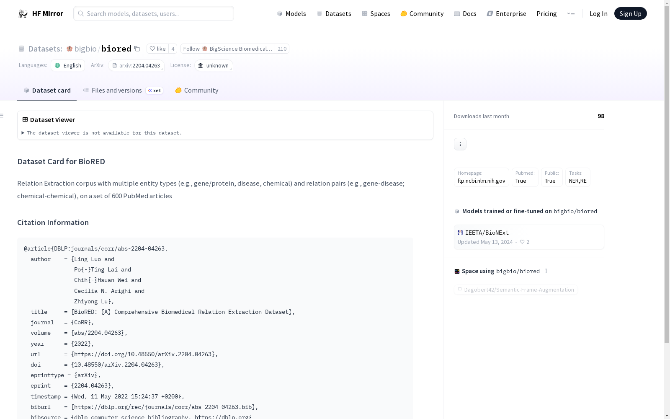Click the Public True tag
This screenshot has width=670, height=419.
click(x=552, y=177)
